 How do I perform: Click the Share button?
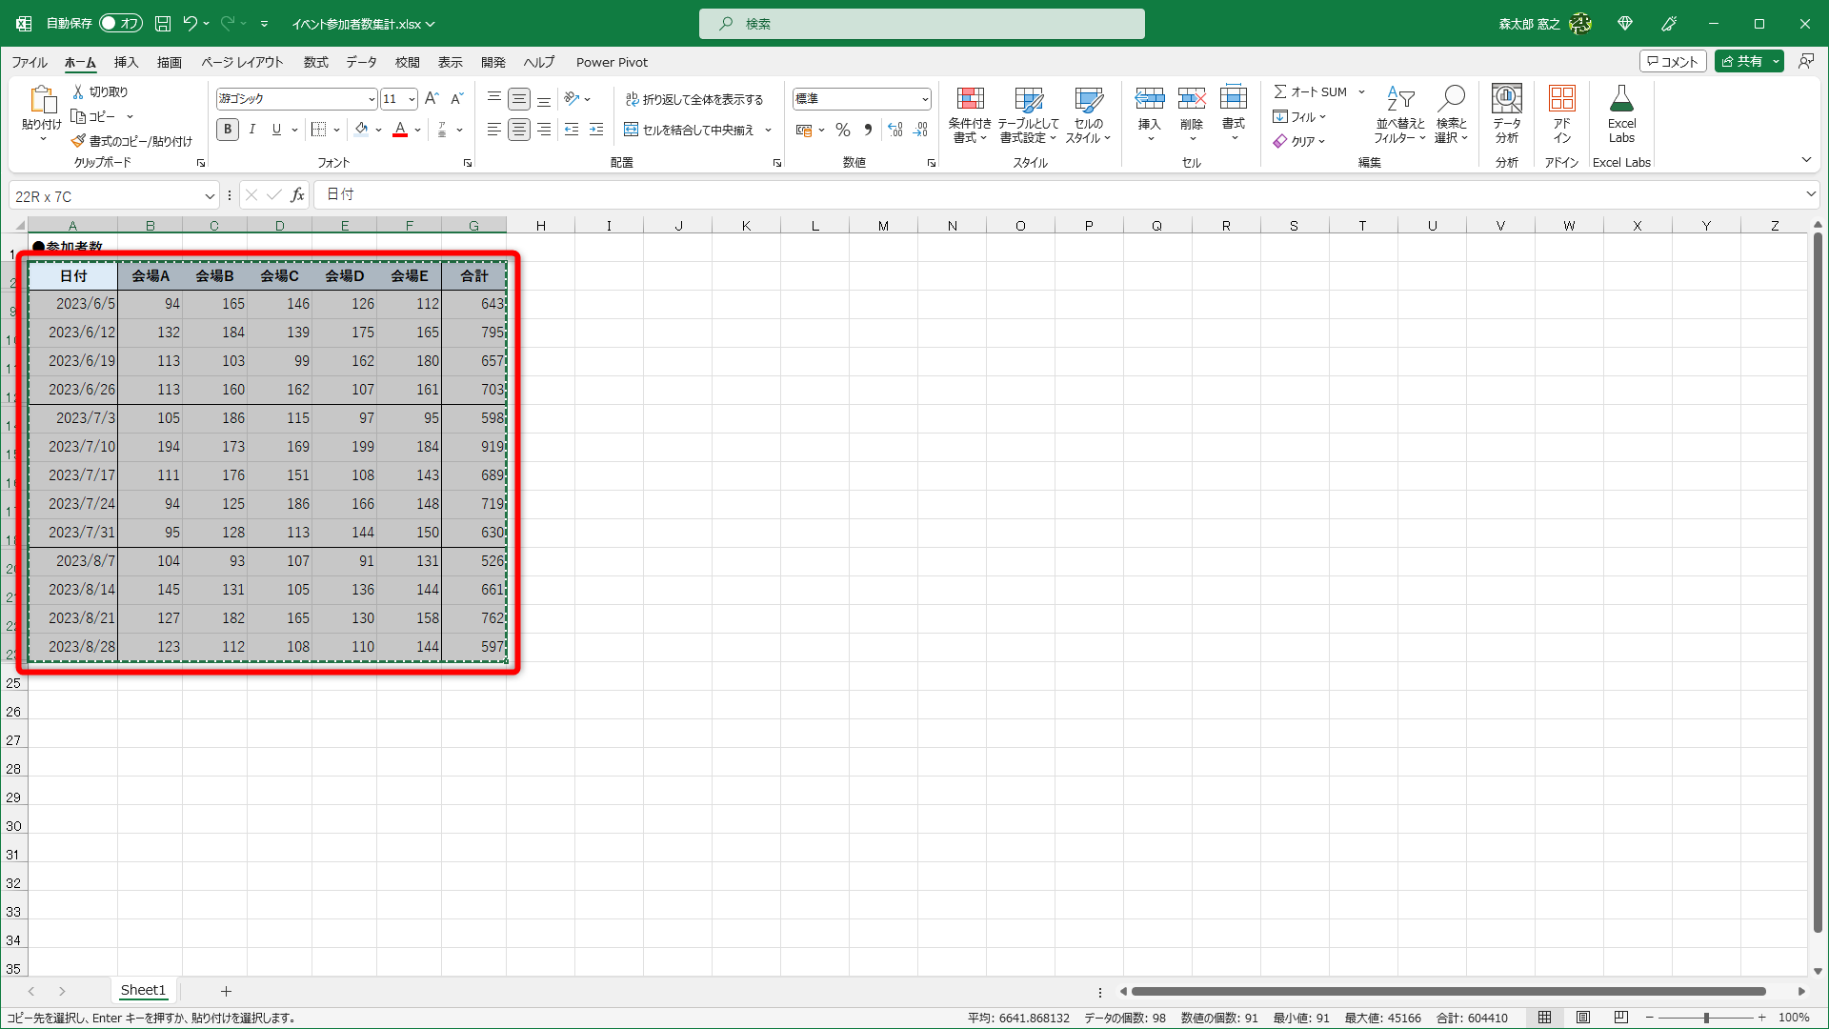tap(1741, 61)
